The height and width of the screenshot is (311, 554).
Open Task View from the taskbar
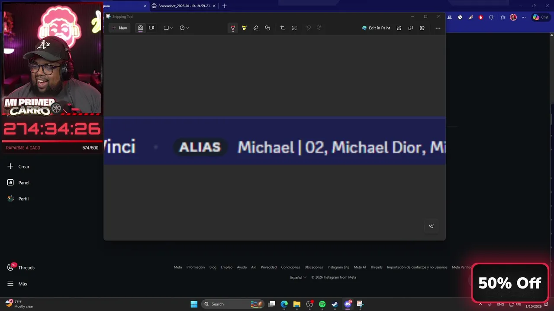pos(271,304)
